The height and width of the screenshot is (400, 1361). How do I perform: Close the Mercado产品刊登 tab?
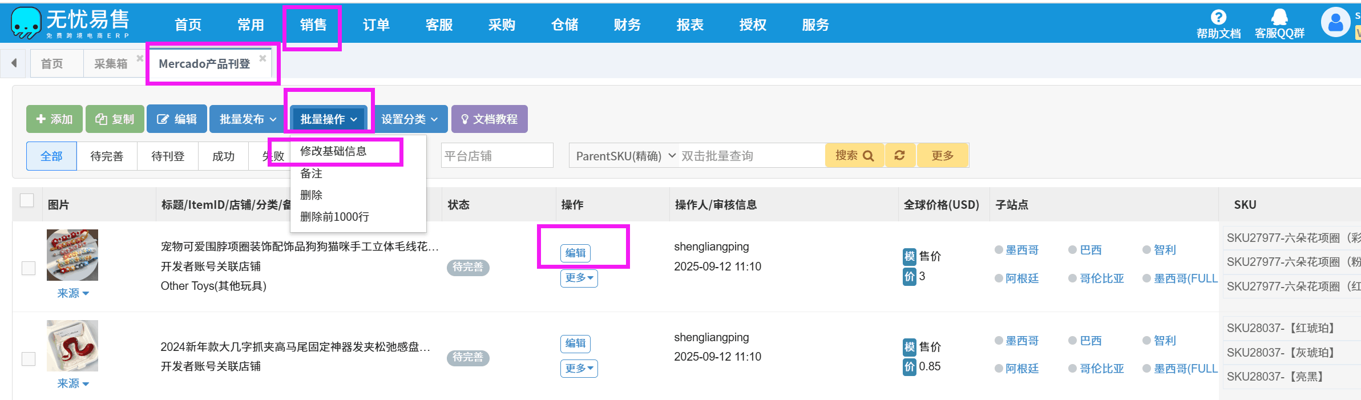pos(262,58)
